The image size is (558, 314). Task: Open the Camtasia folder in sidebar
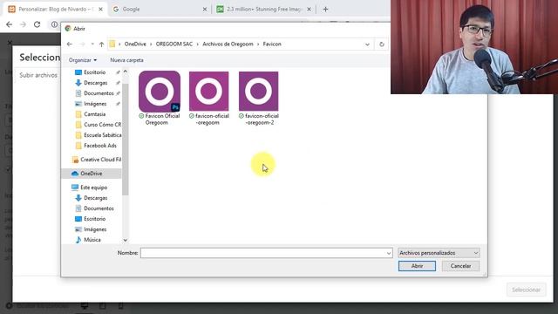95,114
